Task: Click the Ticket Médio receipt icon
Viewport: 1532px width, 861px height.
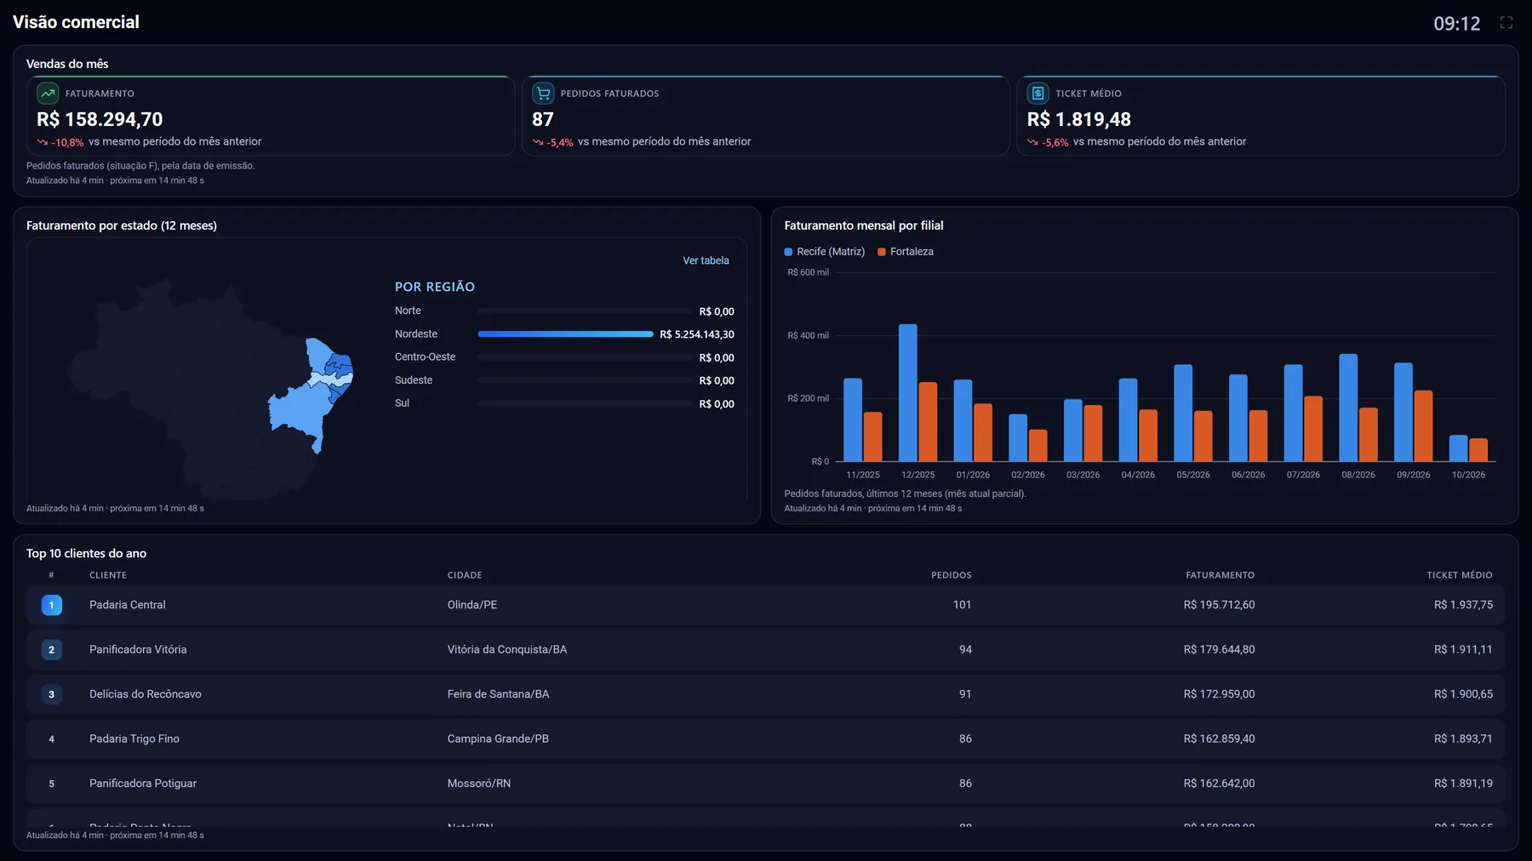Action: coord(1038,94)
